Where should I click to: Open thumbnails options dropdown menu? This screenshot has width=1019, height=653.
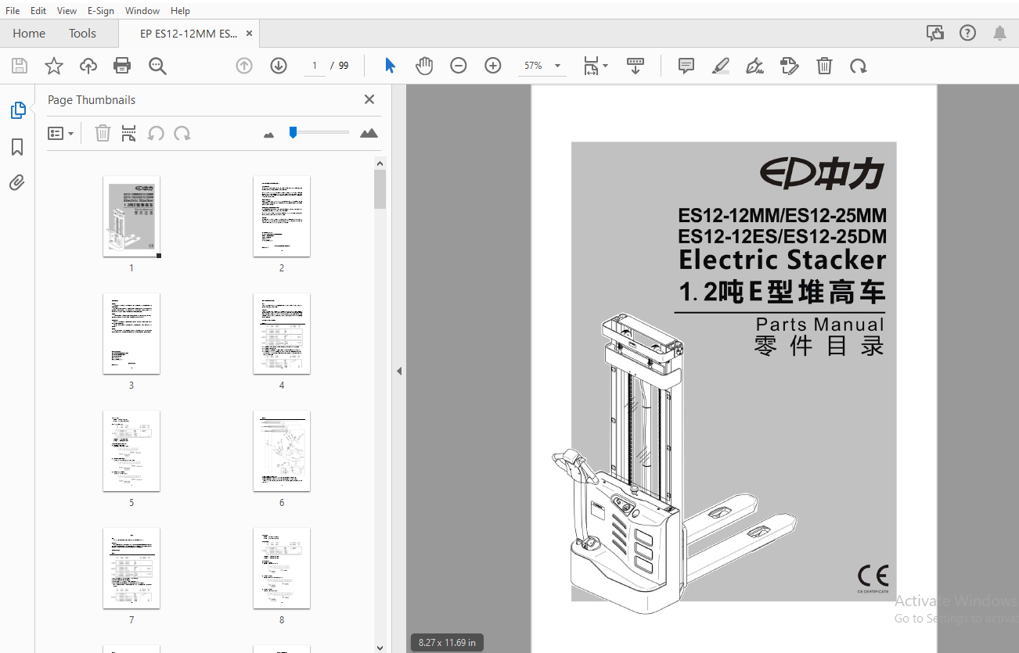pos(61,133)
